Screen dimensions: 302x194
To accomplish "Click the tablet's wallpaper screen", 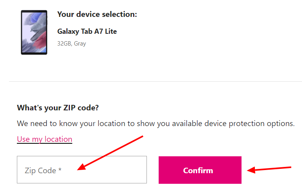I will [34, 32].
